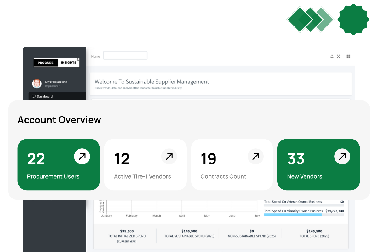The height and width of the screenshot is (252, 378).
Task: Click the Total Spend On Veteran Owned Business row
Action: [x=293, y=202]
